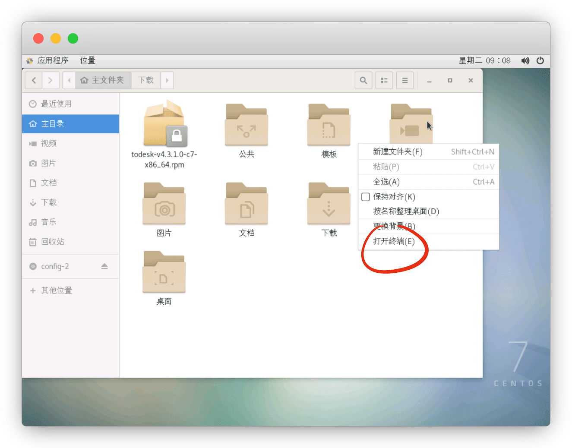Open the power menu icon in the top bar
The width and height of the screenshot is (572, 448).
click(x=540, y=60)
